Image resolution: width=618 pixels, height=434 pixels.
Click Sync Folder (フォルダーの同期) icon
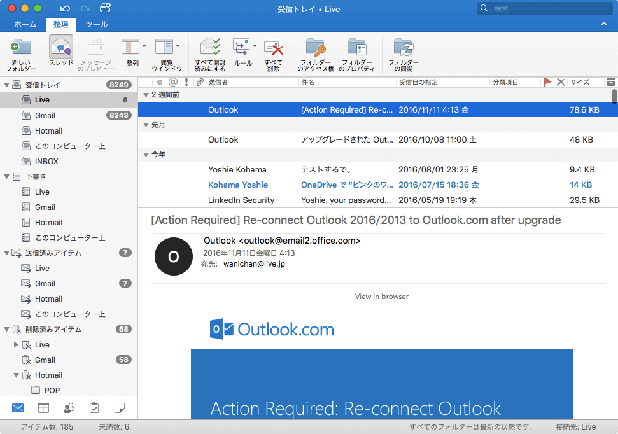pyautogui.click(x=404, y=47)
